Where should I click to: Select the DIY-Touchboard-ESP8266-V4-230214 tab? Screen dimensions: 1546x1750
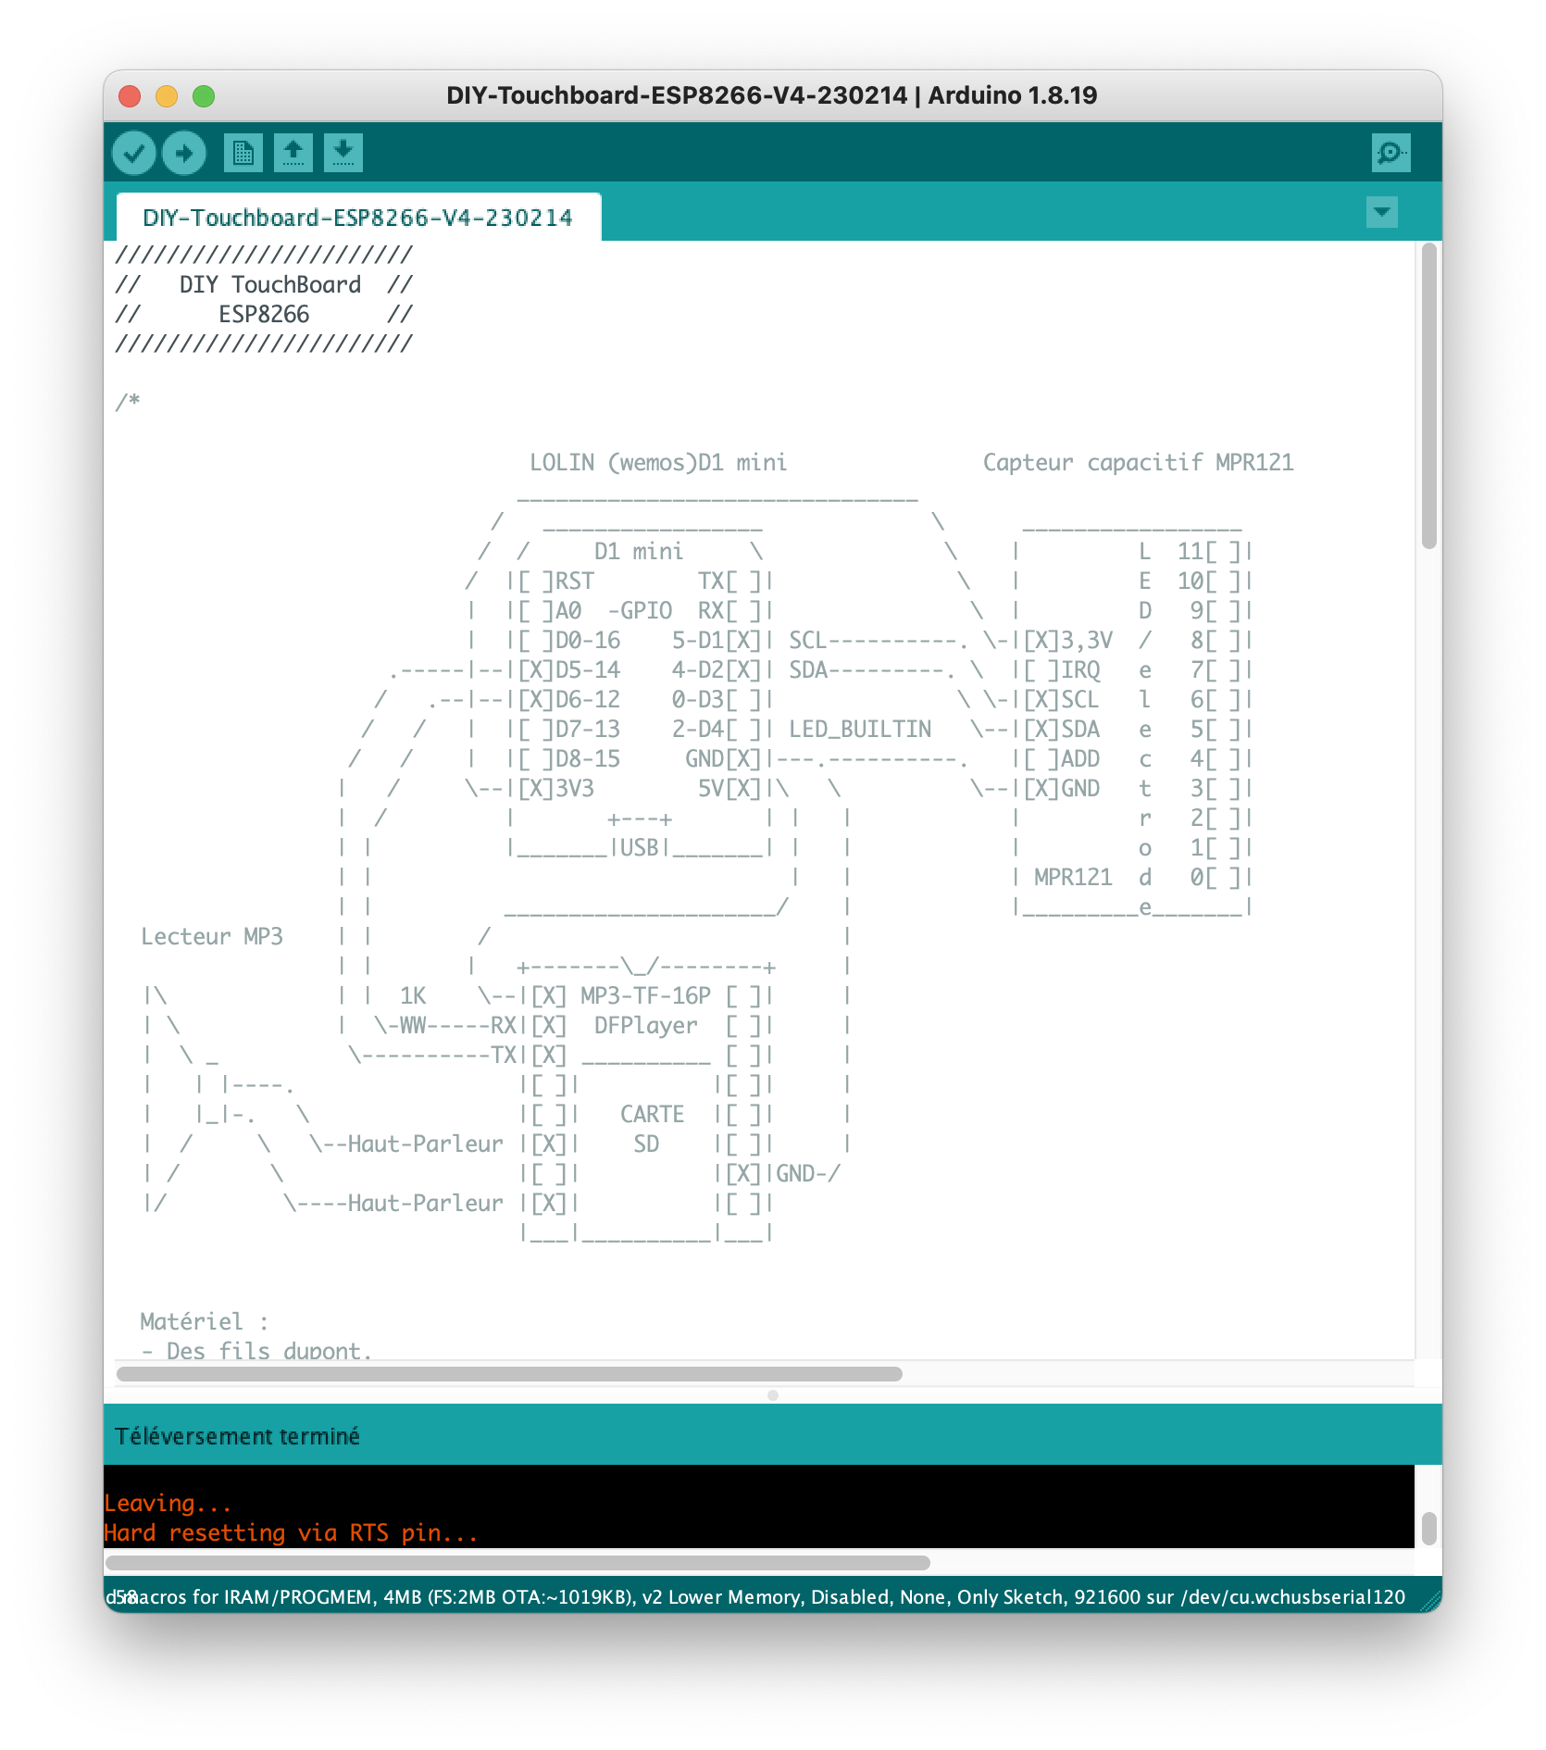[357, 218]
